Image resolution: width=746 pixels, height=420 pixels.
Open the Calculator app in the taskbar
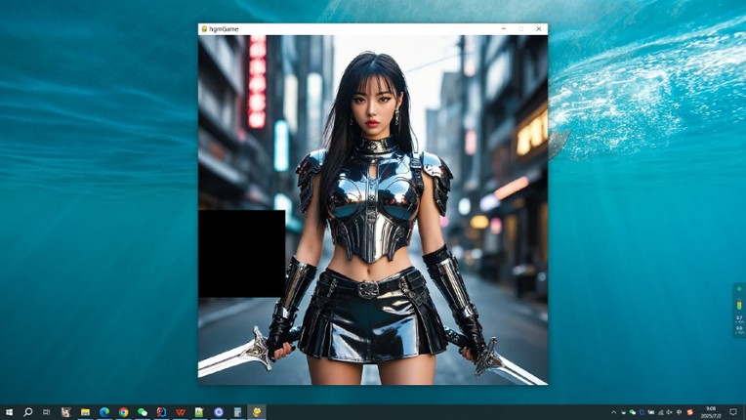tap(237, 412)
